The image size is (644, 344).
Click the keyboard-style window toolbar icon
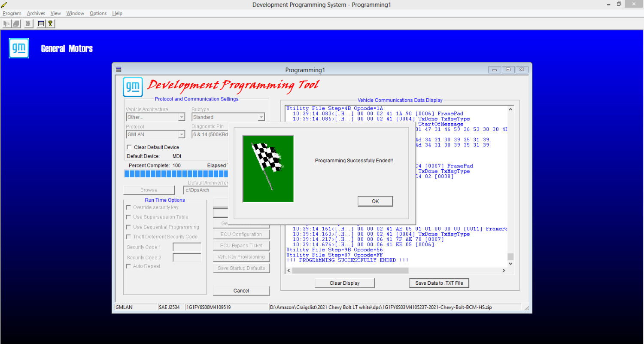click(x=41, y=24)
